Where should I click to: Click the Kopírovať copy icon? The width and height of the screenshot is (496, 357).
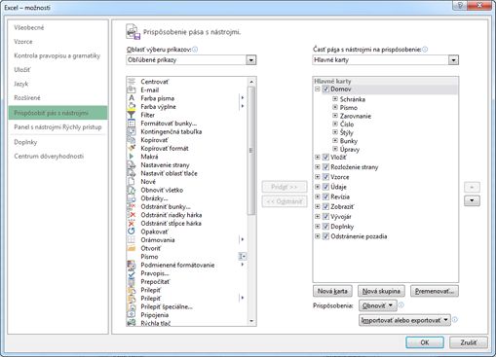[x=132, y=140]
